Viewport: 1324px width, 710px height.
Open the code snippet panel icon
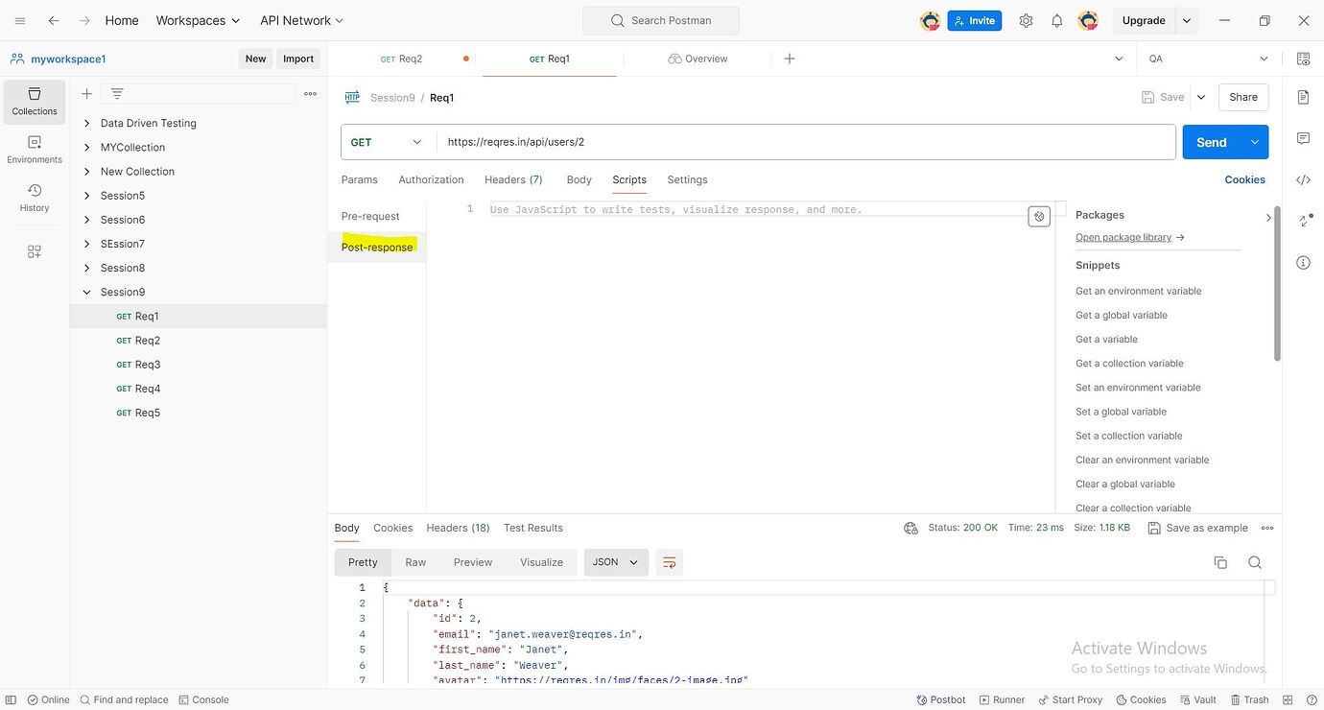coord(1303,179)
